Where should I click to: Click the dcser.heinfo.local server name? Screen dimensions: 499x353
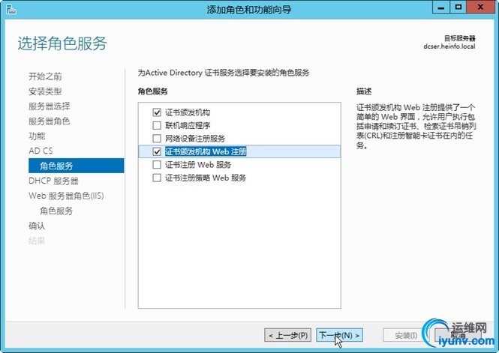pyautogui.click(x=449, y=46)
